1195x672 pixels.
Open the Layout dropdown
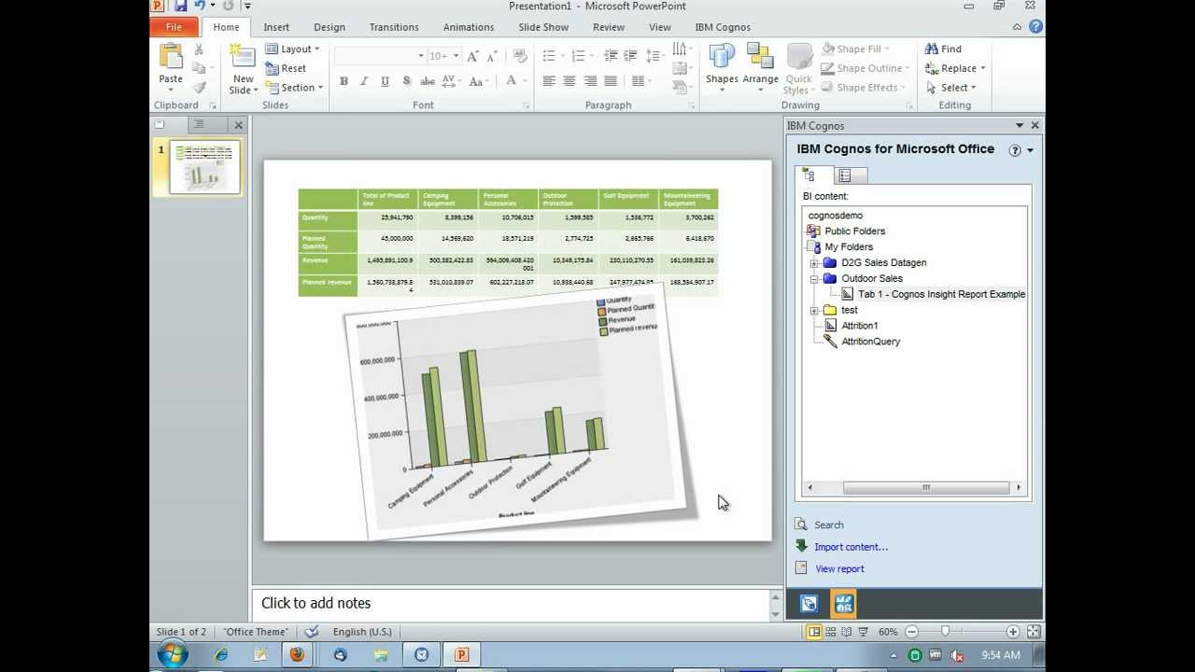293,49
